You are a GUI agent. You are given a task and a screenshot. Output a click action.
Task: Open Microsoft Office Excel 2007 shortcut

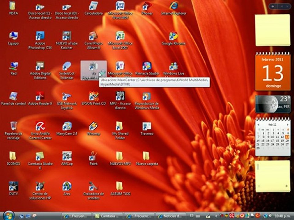(x=120, y=36)
